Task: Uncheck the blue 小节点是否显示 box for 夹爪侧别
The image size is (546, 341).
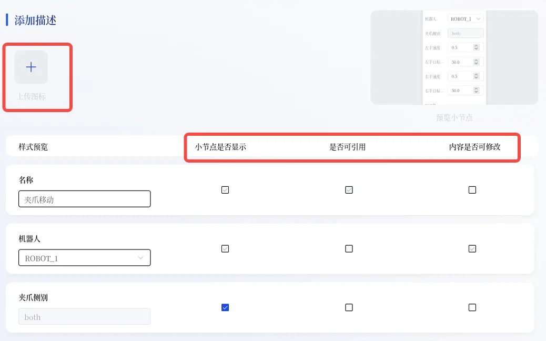Action: 225,307
